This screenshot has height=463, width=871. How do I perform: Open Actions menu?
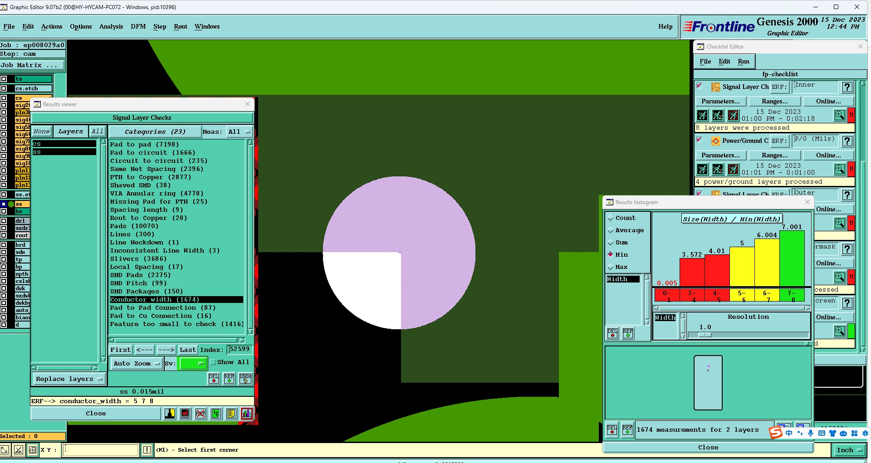52,26
